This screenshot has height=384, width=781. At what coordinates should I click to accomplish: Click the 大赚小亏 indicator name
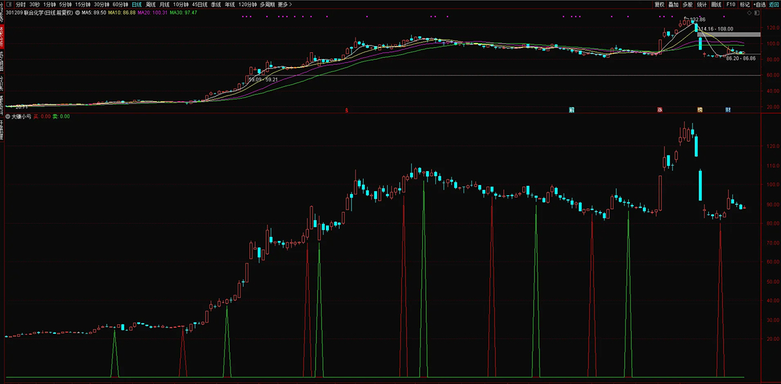tap(21, 117)
